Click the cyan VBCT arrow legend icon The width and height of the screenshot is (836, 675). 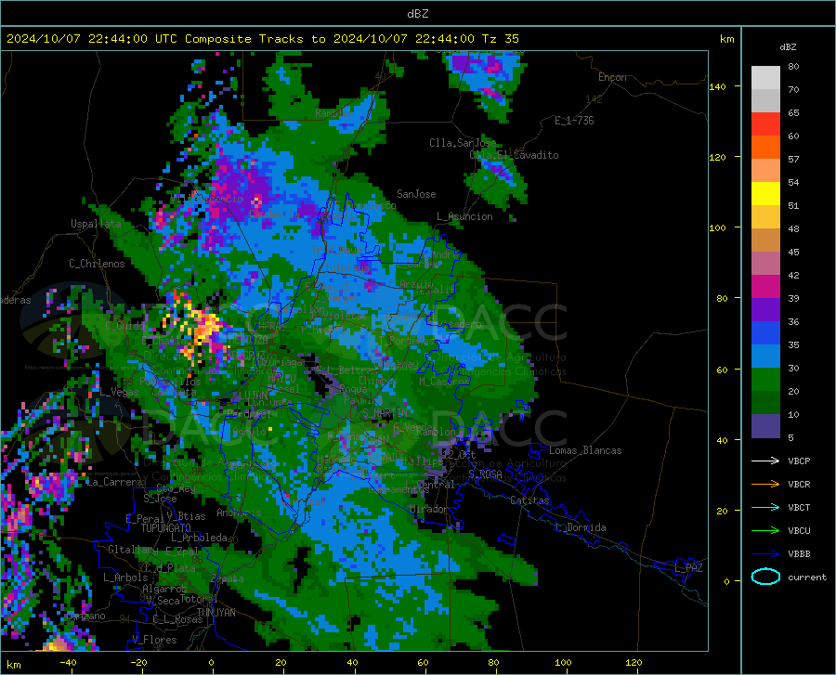[765, 507]
